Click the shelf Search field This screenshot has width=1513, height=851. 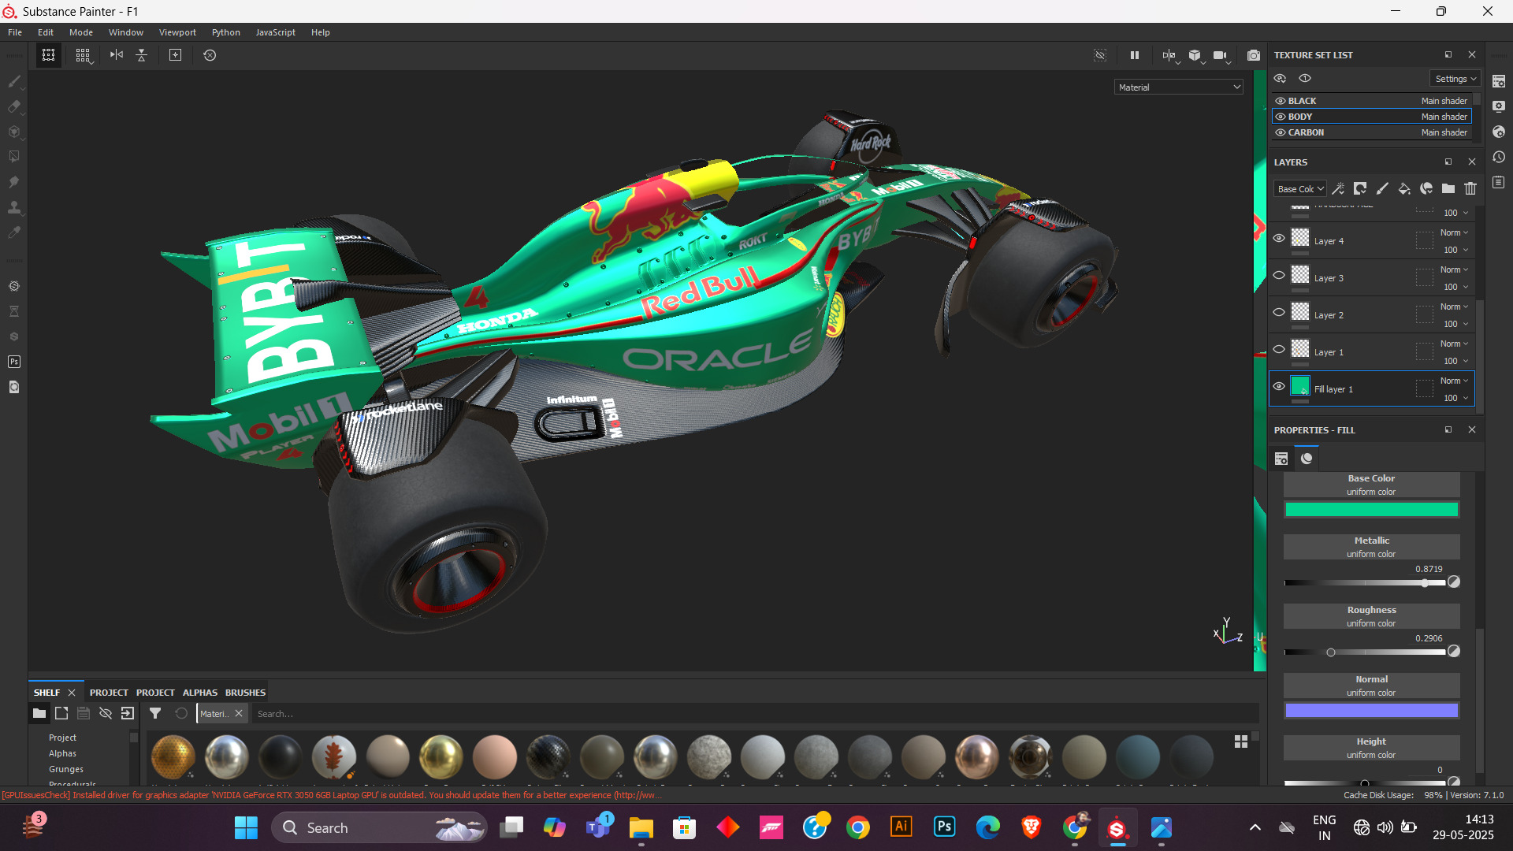click(755, 714)
